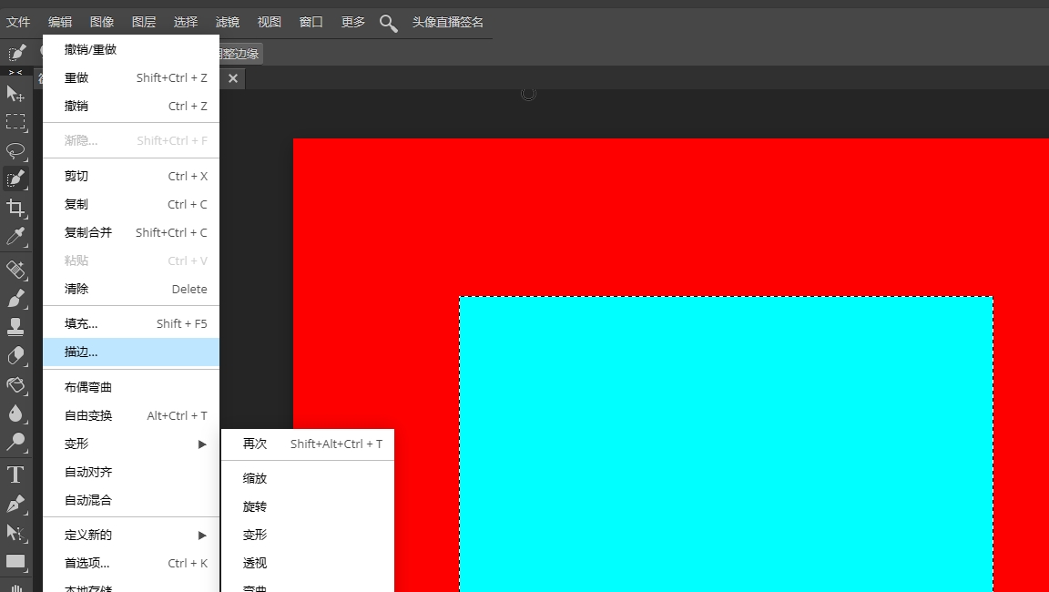The height and width of the screenshot is (592, 1049).
Task: Select the Rectangular Marquee tool
Action: pos(14,121)
